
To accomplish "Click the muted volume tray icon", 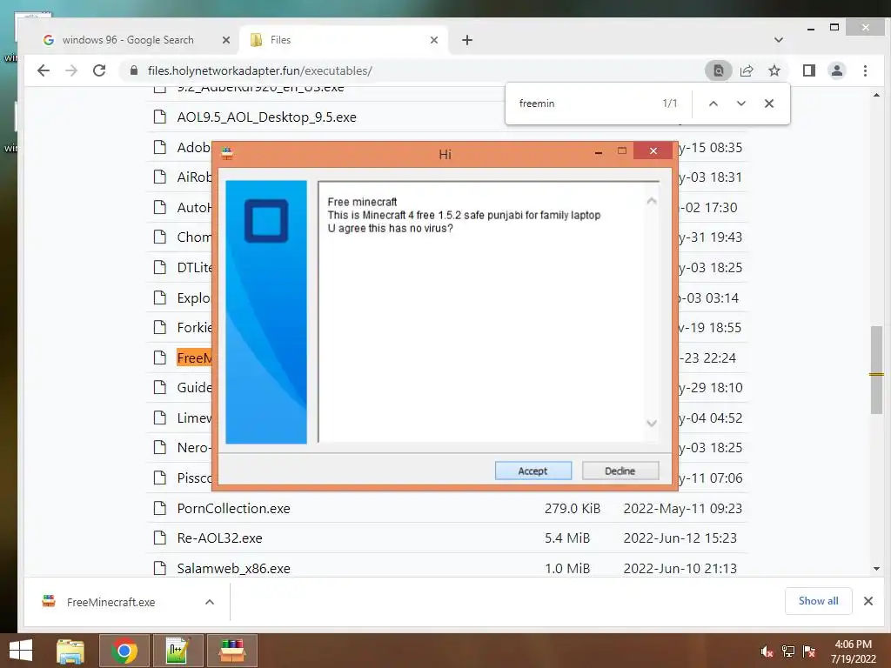I will (x=767, y=651).
